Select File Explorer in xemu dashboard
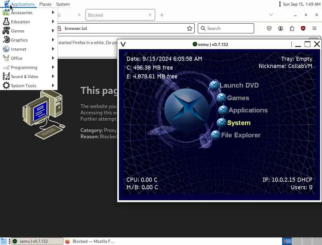 click(241, 135)
